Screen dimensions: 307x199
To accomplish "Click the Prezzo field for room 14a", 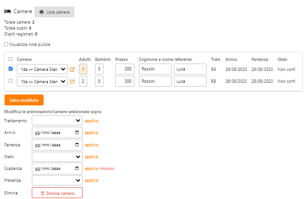I will [x=124, y=70].
